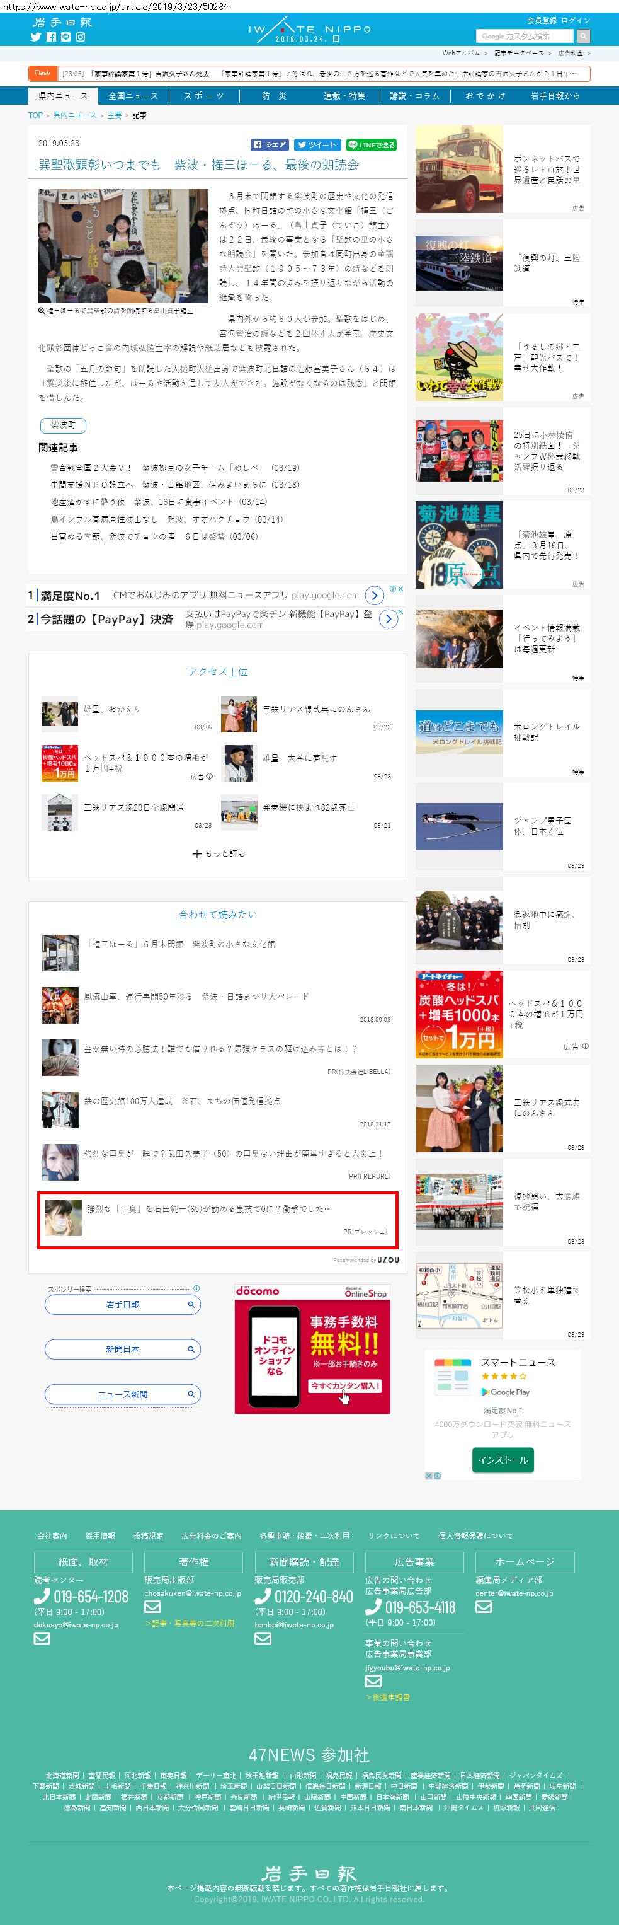Click envelope icon under center@iwate-np.co.jp
Screen dimensions: 619x1925
tap(484, 1607)
